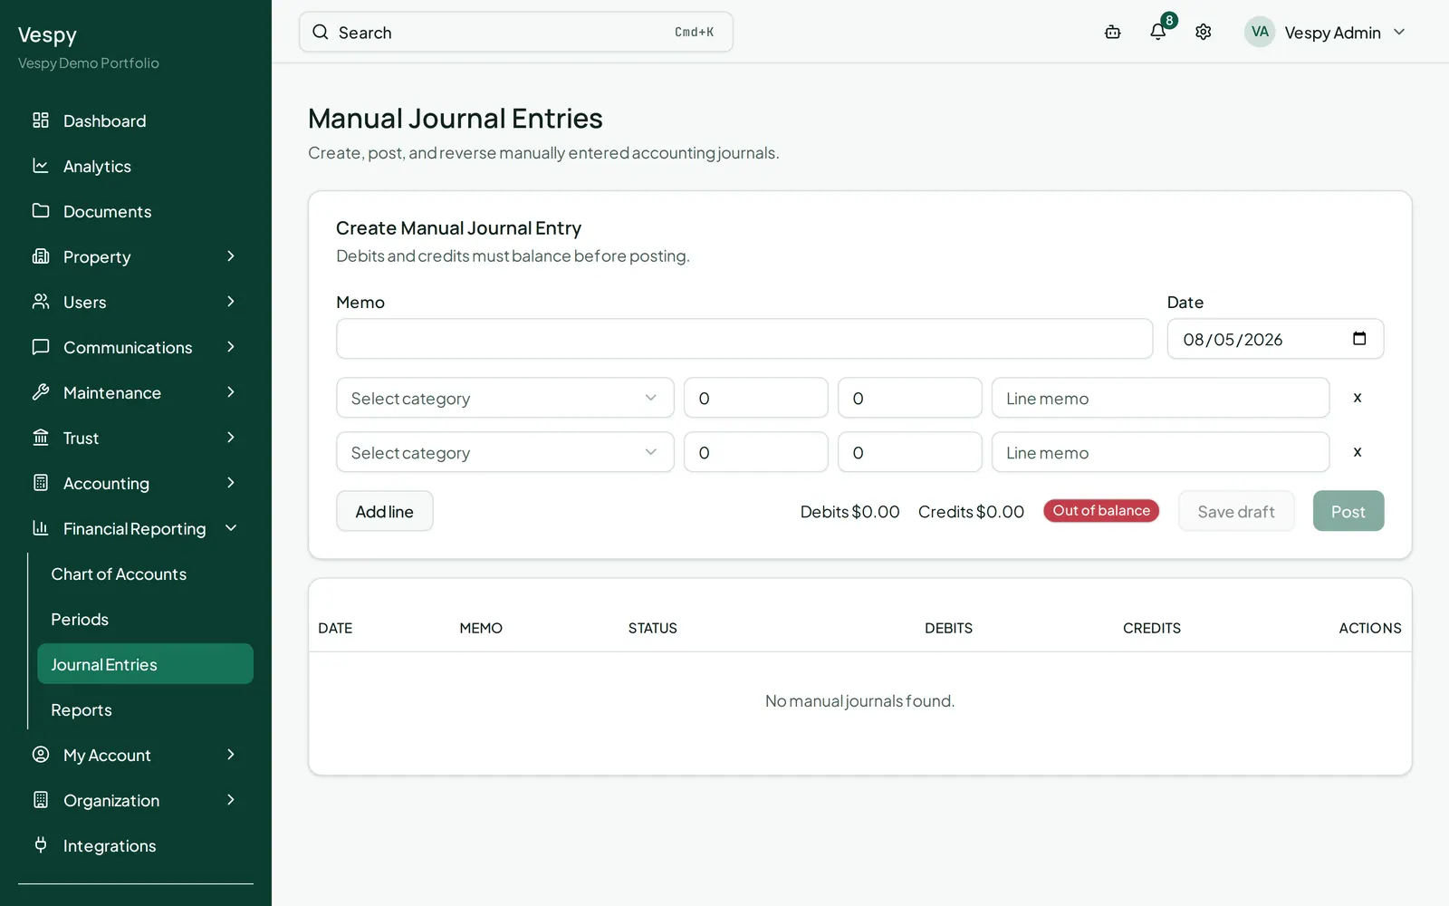Click the Accounting calculator icon

coord(41,483)
